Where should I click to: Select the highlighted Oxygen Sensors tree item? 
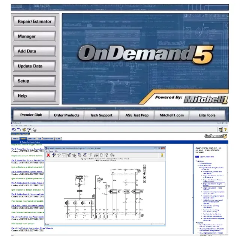pyautogui.click(x=214, y=184)
